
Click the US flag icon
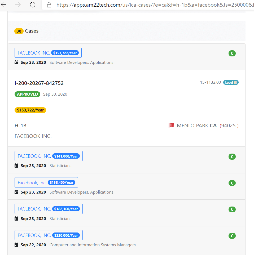pyautogui.click(x=171, y=126)
